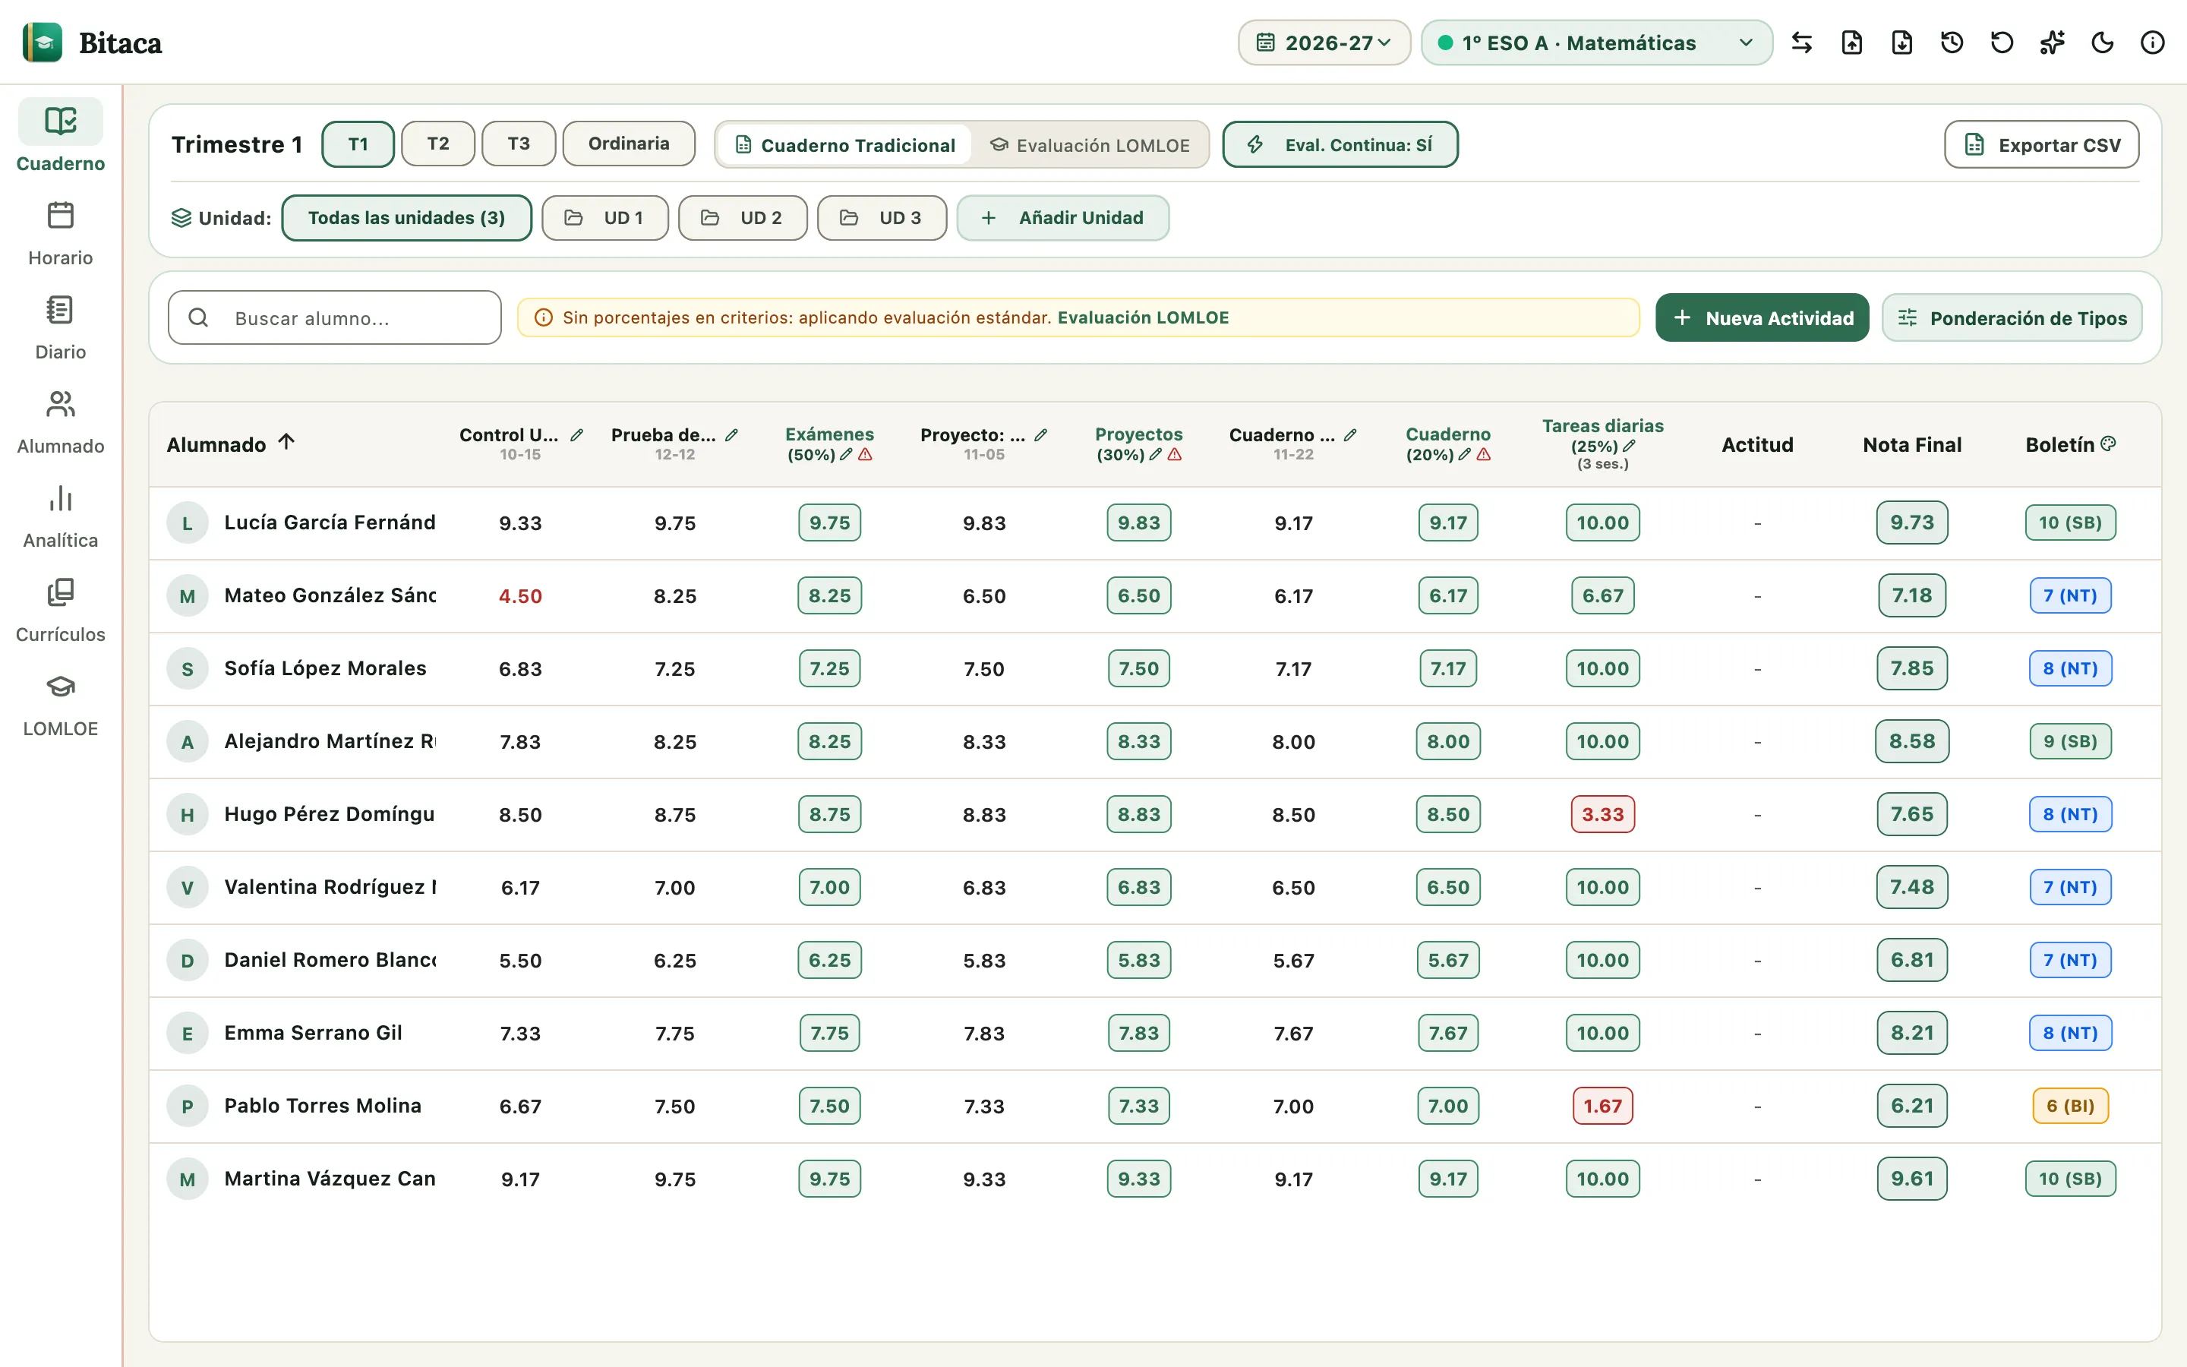Toggle dark mode moon icon
2187x1367 pixels.
[x=2102, y=43]
